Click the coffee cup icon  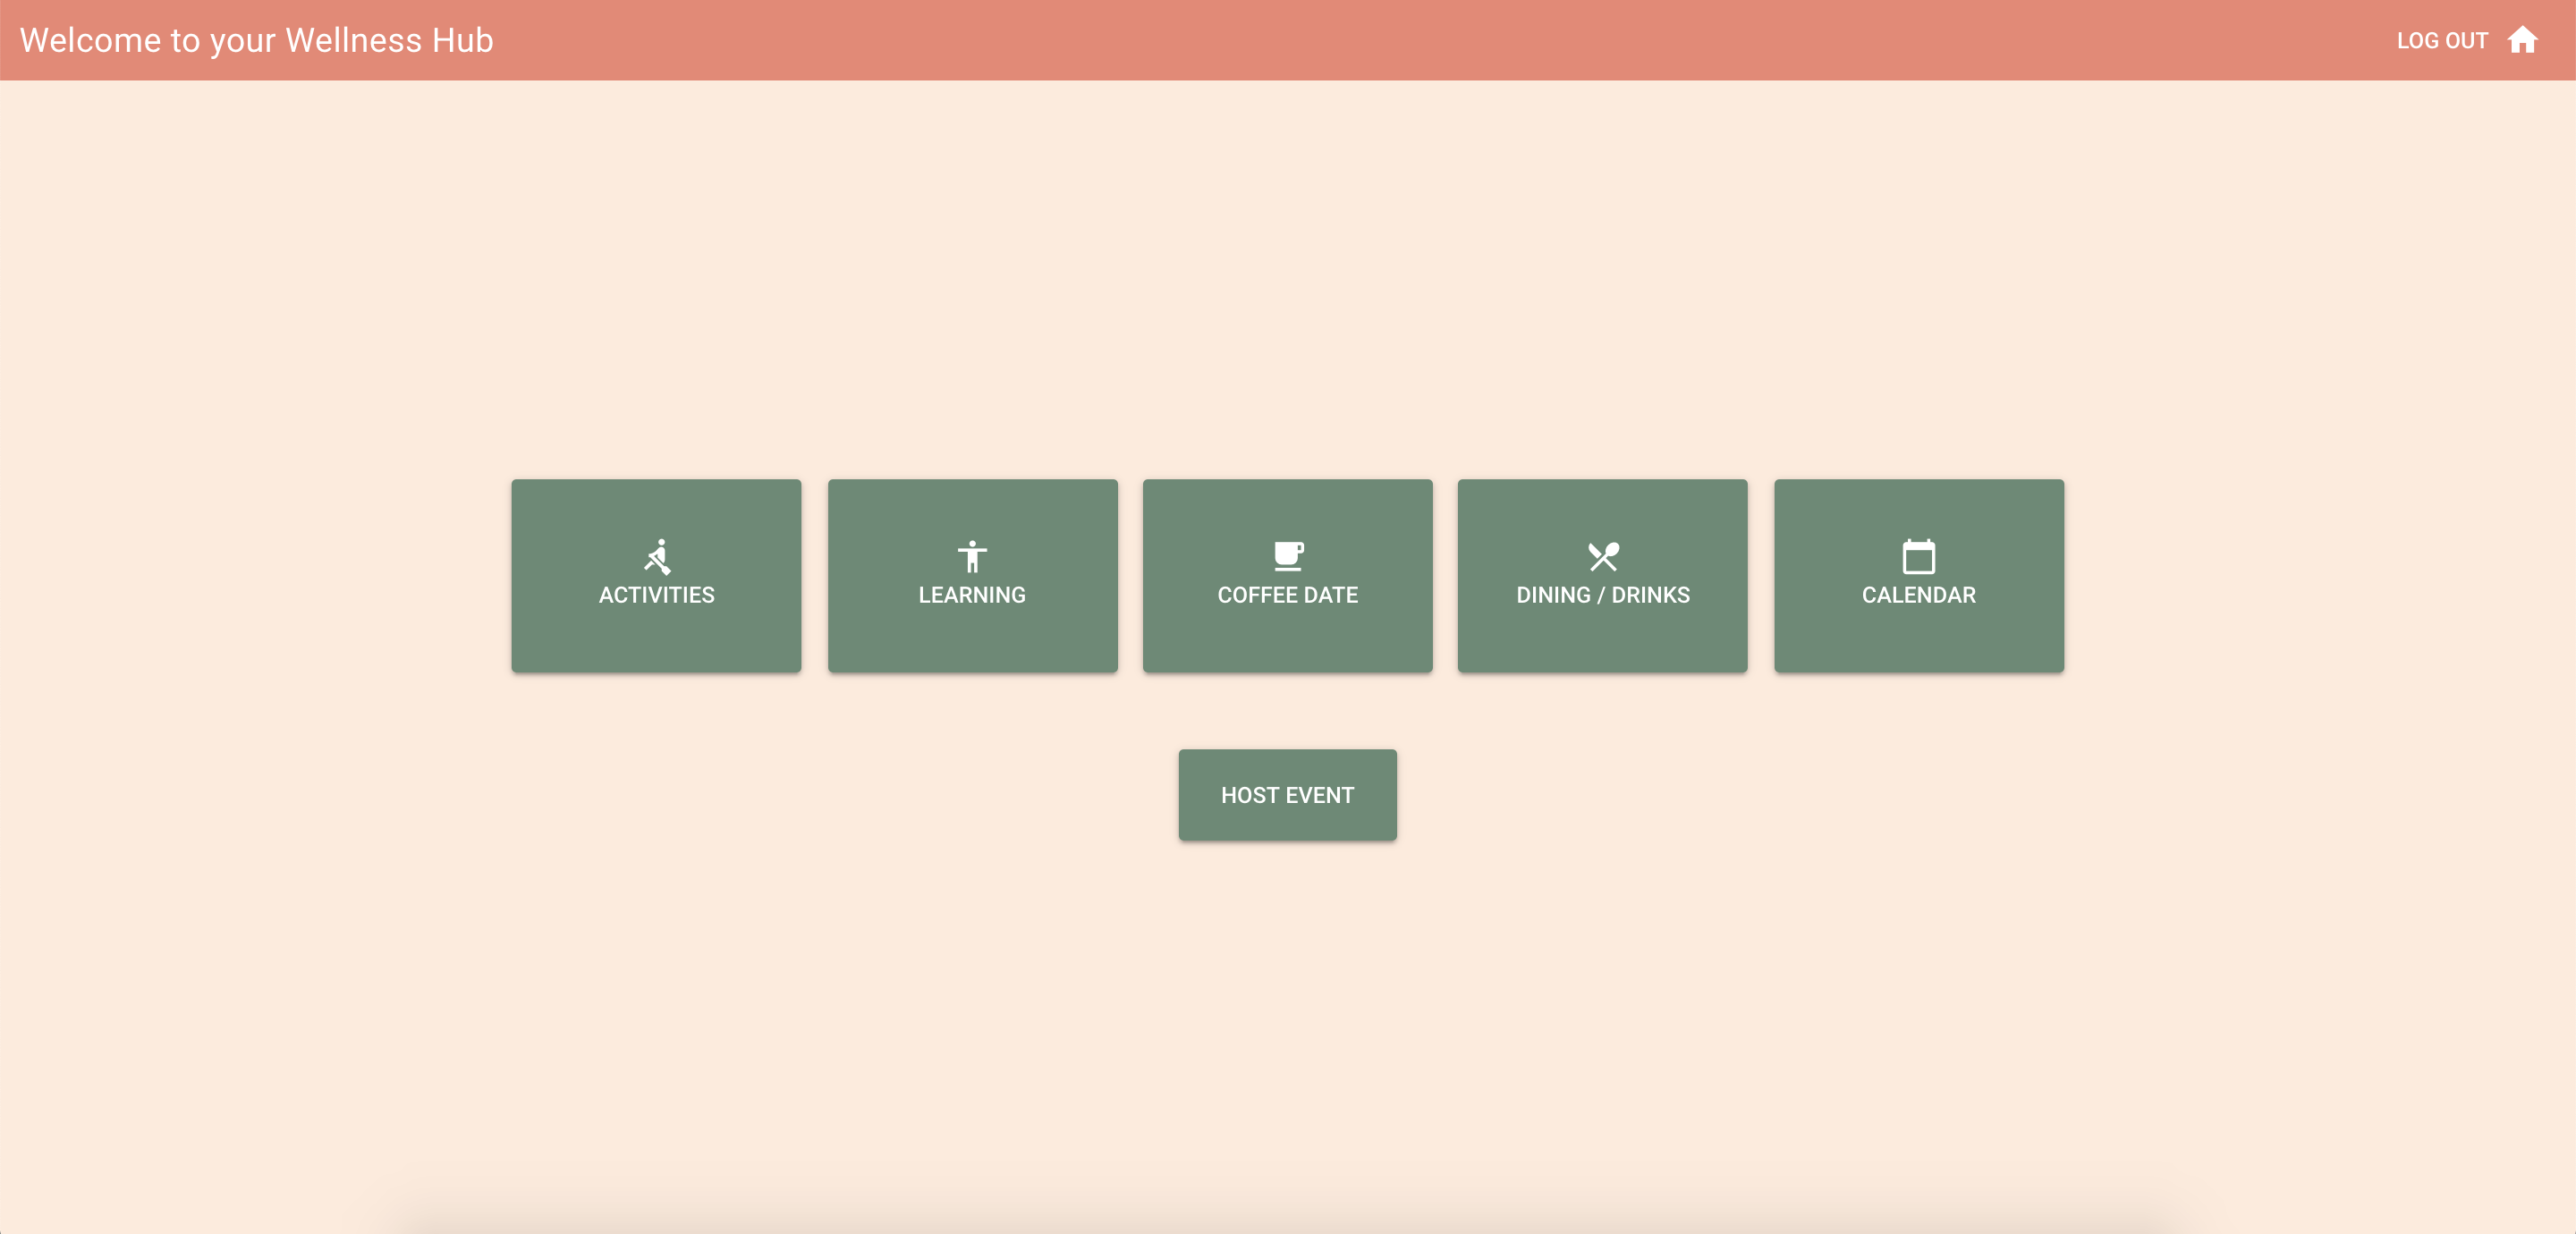click(x=1288, y=556)
